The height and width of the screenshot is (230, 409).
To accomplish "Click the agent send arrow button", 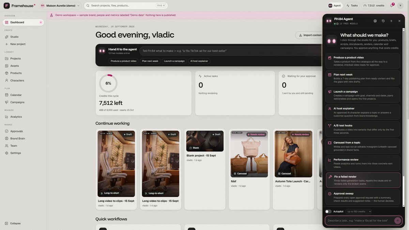I will coord(397,220).
